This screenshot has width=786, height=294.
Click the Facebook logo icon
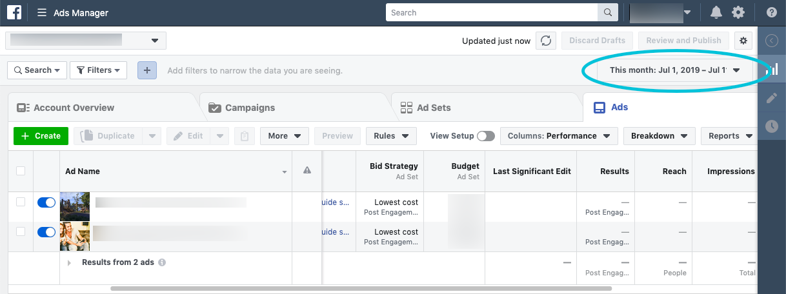pyautogui.click(x=14, y=12)
